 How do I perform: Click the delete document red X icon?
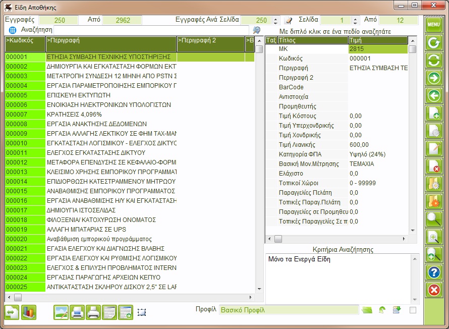[x=433, y=166]
